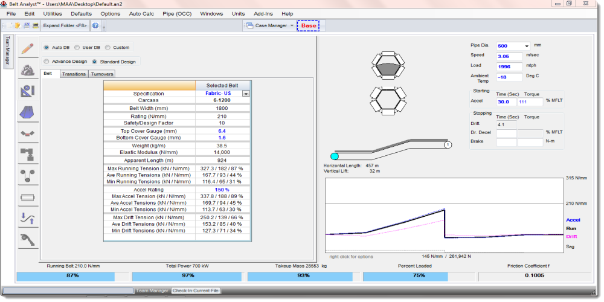Image resolution: width=604 pixels, height=302 pixels.
Task: Edit the Accel time 30.0 field
Action: tap(507, 102)
